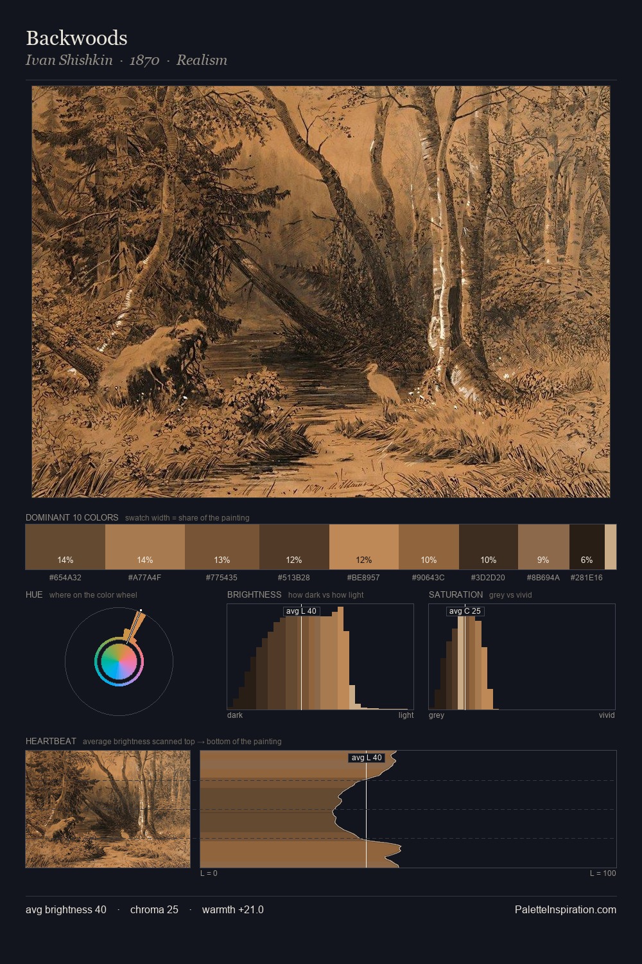Image resolution: width=642 pixels, height=964 pixels.
Task: Click the hex code text '#3D2D20'
Action: [x=489, y=578]
